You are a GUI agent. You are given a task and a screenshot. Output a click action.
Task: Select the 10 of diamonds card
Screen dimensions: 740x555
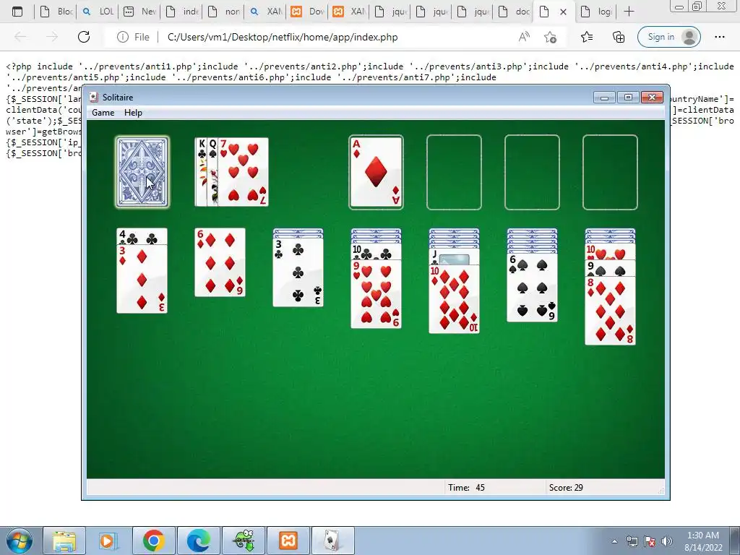pos(454,299)
